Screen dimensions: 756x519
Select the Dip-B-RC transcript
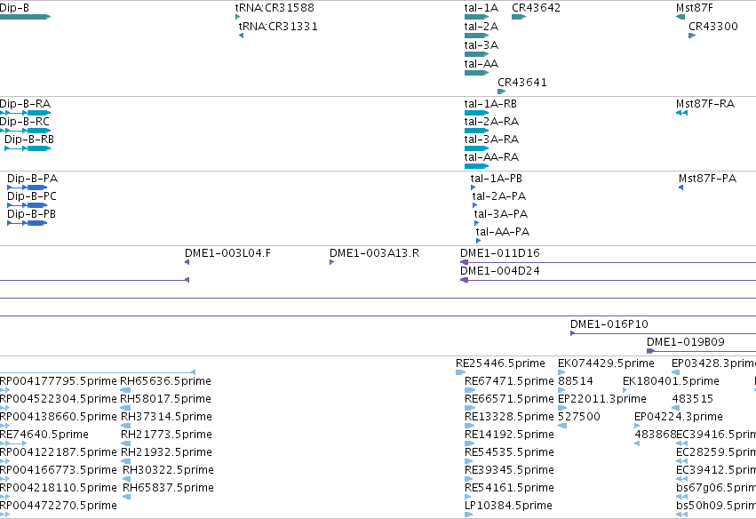[25, 131]
